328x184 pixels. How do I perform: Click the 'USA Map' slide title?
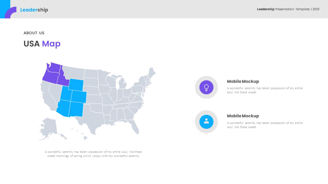click(x=42, y=44)
